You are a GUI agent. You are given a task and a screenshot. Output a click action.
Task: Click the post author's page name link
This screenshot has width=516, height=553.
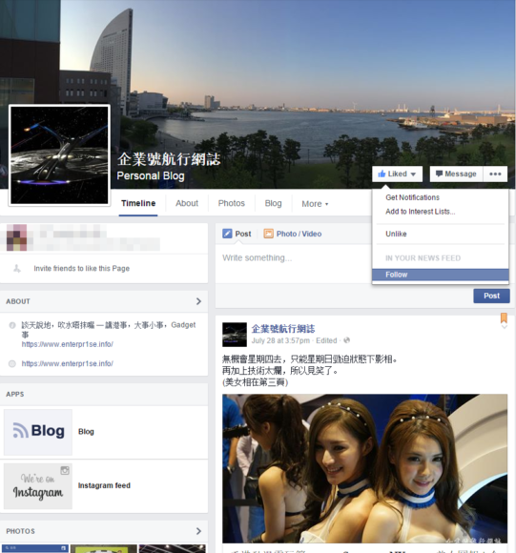[283, 329]
